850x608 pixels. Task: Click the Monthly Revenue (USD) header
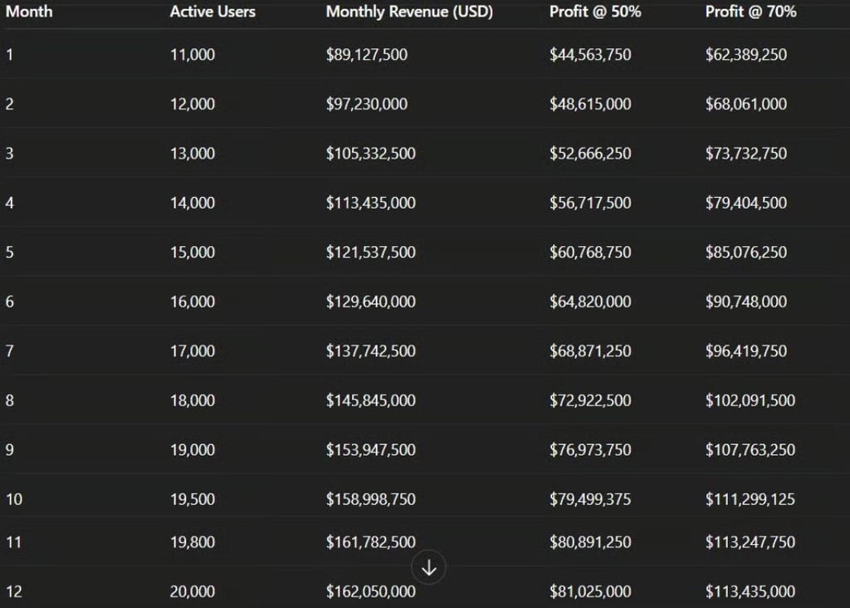[x=409, y=12]
